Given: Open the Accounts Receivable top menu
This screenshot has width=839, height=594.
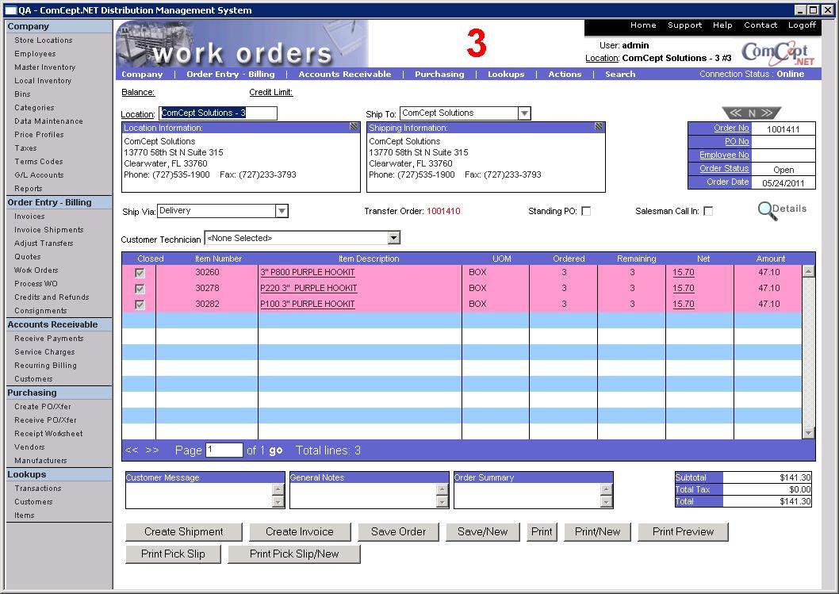Looking at the screenshot, I should pos(344,75).
